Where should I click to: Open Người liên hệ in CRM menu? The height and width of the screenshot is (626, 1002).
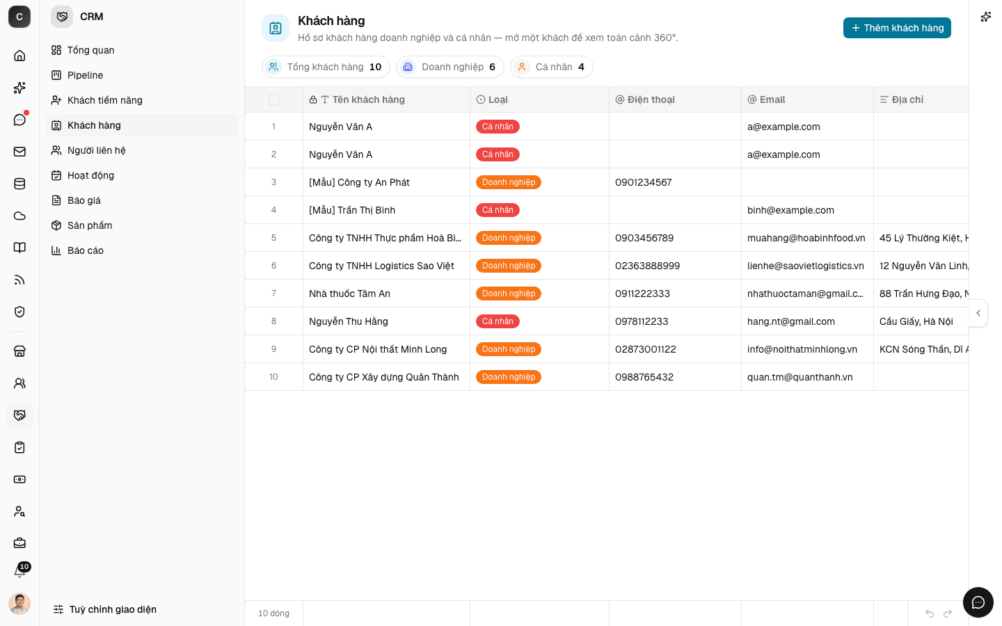click(142, 150)
